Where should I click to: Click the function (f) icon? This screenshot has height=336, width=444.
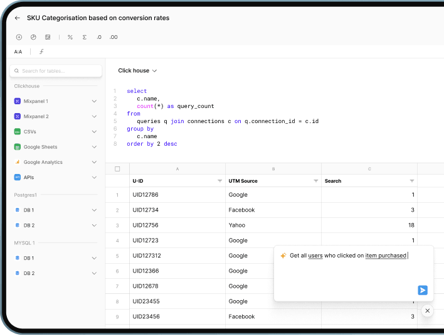41,52
